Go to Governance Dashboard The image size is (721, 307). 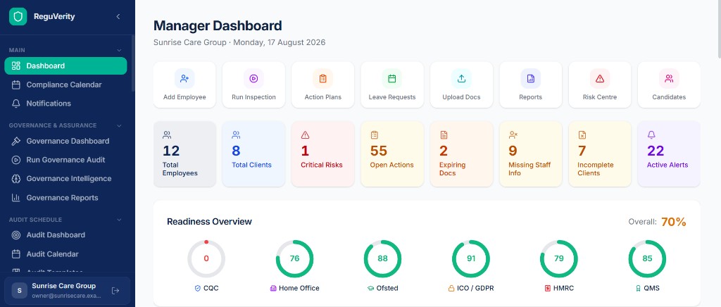point(65,141)
